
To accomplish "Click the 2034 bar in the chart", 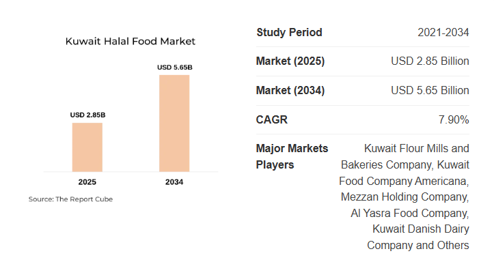I will tap(174, 123).
